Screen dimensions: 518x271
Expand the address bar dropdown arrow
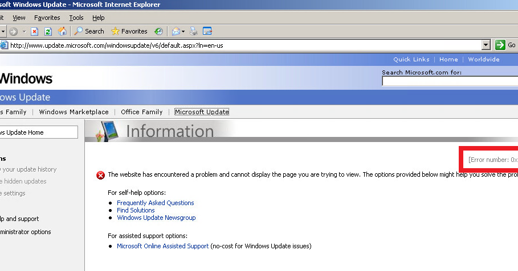486,45
